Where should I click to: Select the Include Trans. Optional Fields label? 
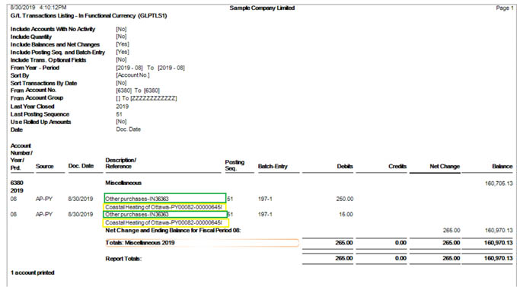click(48, 60)
